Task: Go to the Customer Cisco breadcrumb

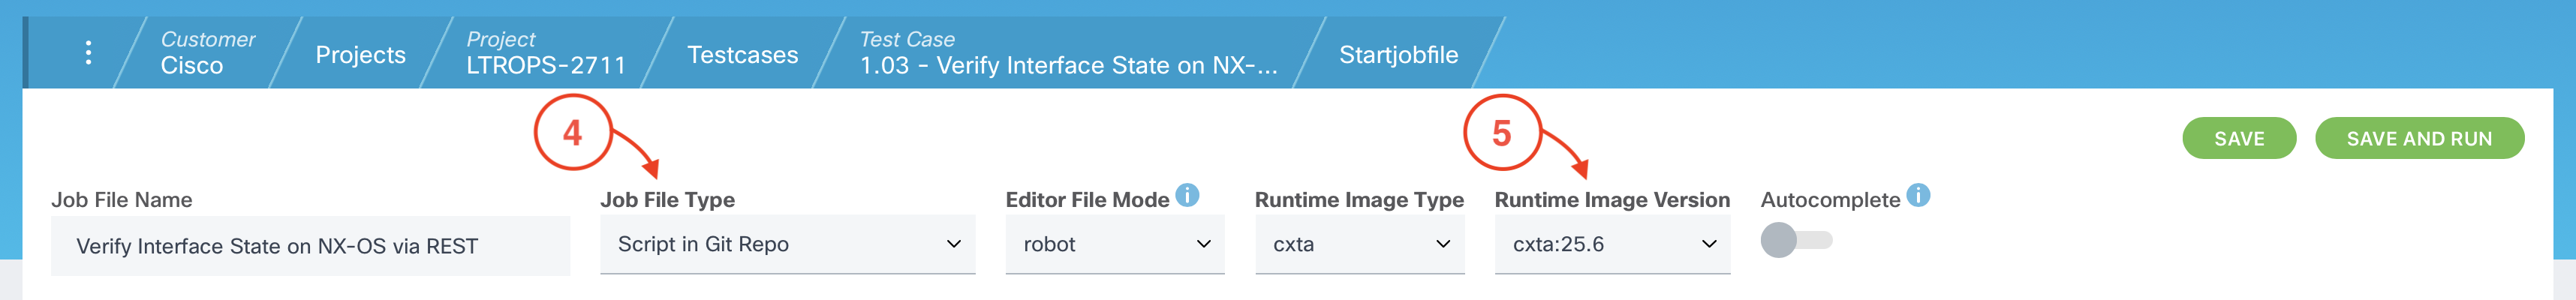Action: (x=207, y=53)
